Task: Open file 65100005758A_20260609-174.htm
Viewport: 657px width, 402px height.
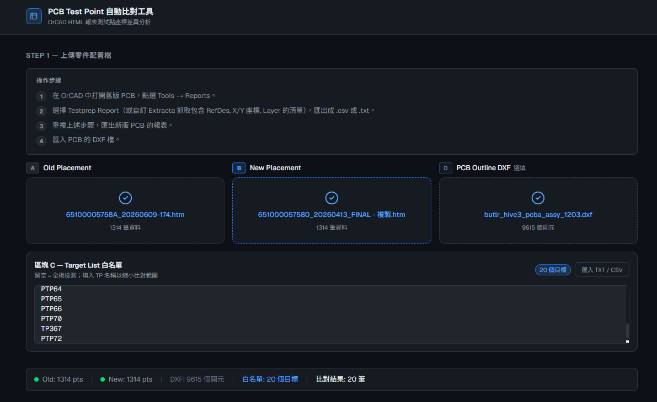Action: pyautogui.click(x=125, y=215)
